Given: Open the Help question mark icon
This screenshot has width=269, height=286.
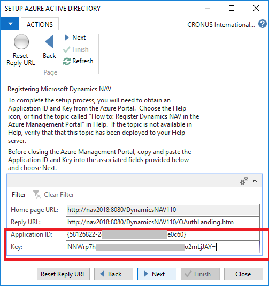Looking at the screenshot, I should [263, 24].
